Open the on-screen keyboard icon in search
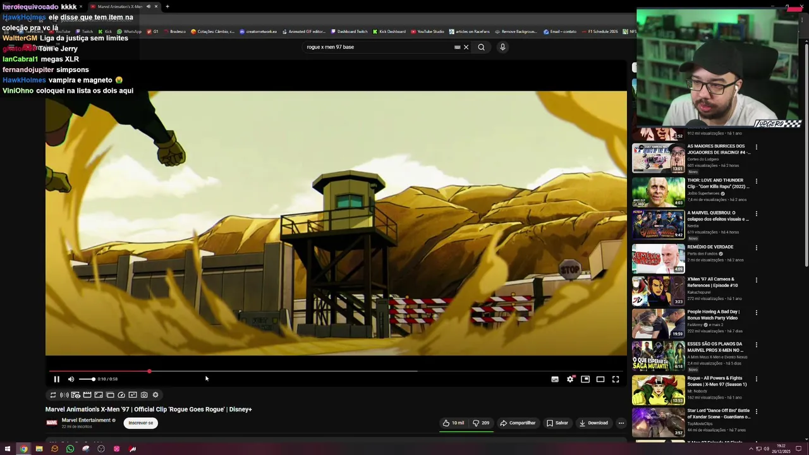The image size is (809, 455). 457,47
